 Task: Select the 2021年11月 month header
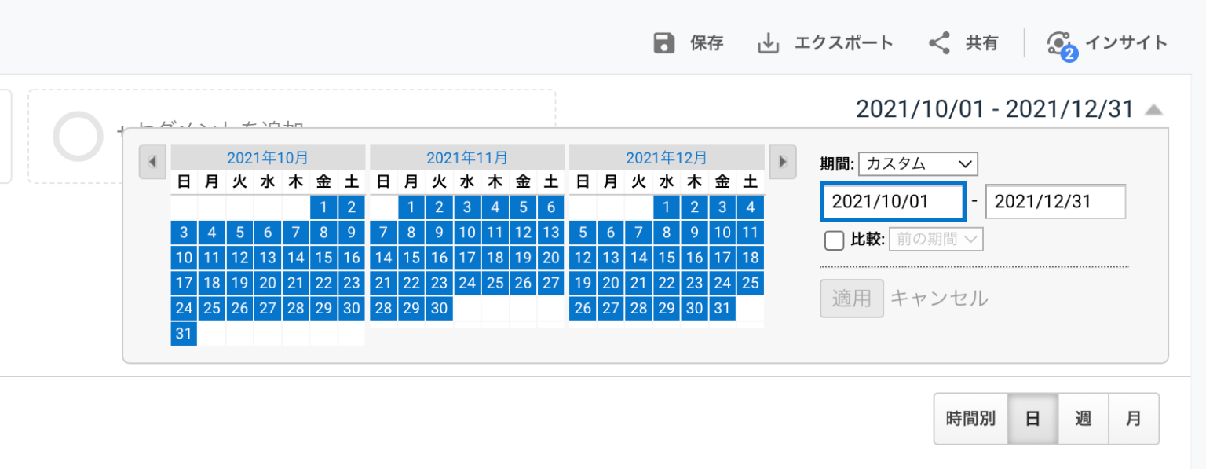(467, 157)
